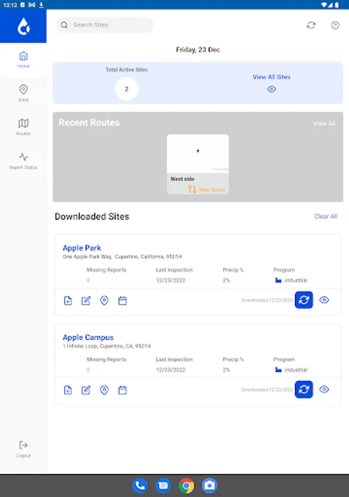Screen dimensions: 349x497
Task: Click Map Route on West side card
Action: (x=207, y=189)
